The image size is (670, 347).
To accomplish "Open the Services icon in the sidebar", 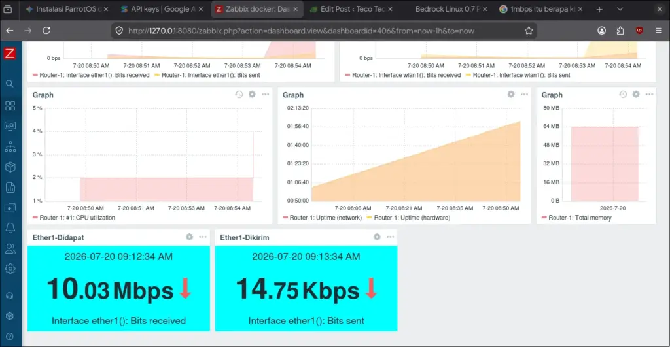I will click(10, 147).
